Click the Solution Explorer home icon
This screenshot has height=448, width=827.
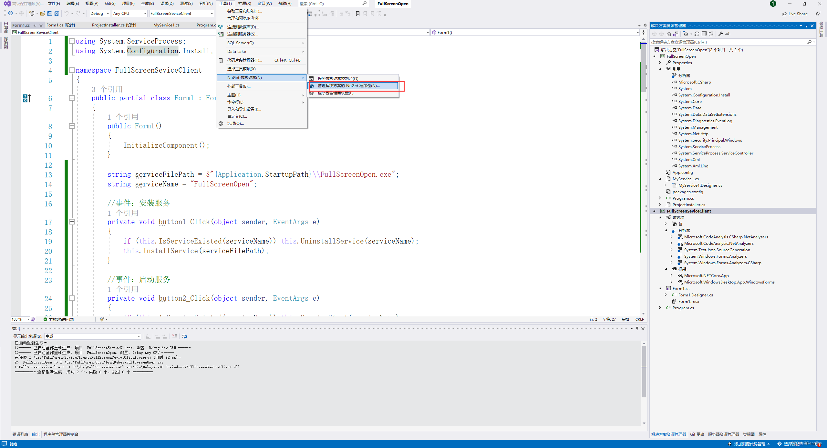(x=668, y=34)
